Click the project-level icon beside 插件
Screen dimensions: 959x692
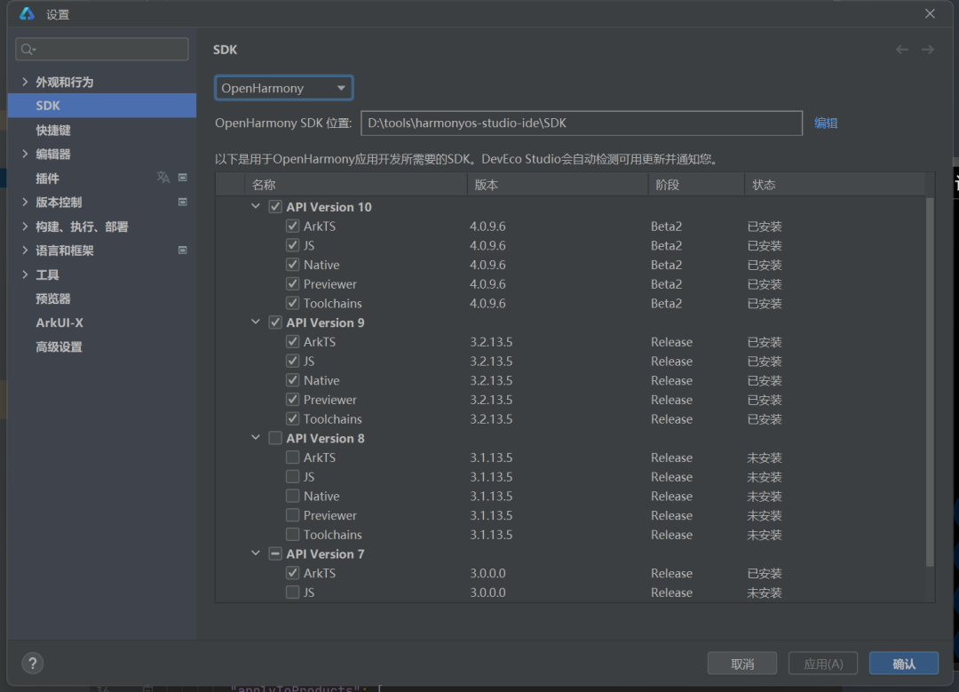pos(182,178)
